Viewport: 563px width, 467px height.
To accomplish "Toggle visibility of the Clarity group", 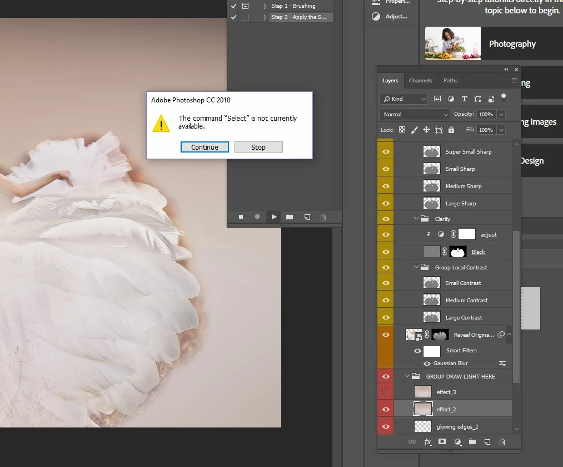I will 386,219.
